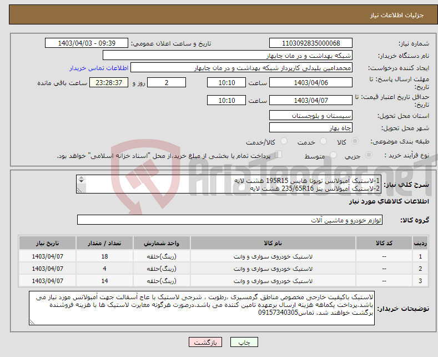Click the announcement date field 1403/04/03 - 09:39
Image resolution: width=438 pixels, height=357 pixels.
pyautogui.click(x=87, y=43)
